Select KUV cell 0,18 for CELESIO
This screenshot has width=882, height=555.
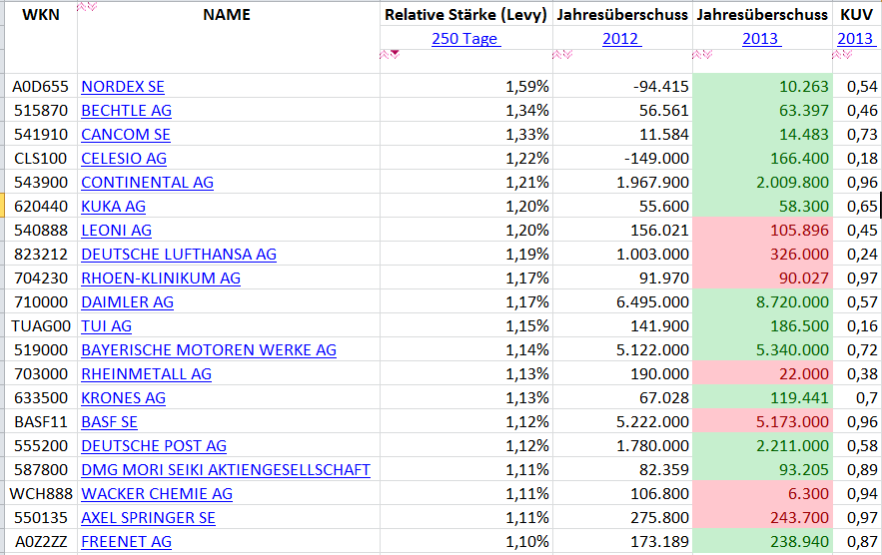click(857, 159)
